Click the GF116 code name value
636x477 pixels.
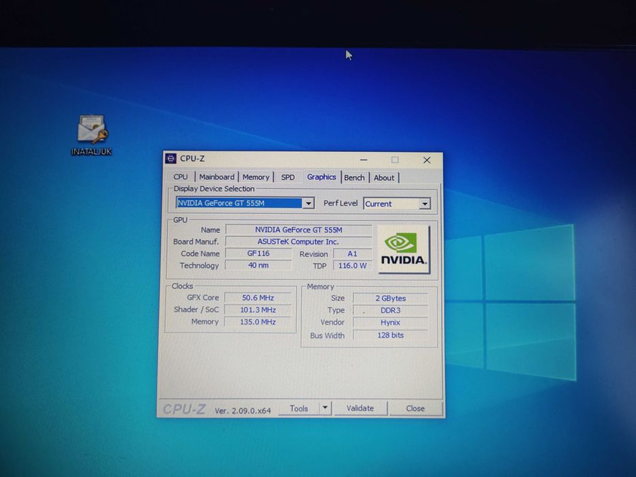point(258,253)
